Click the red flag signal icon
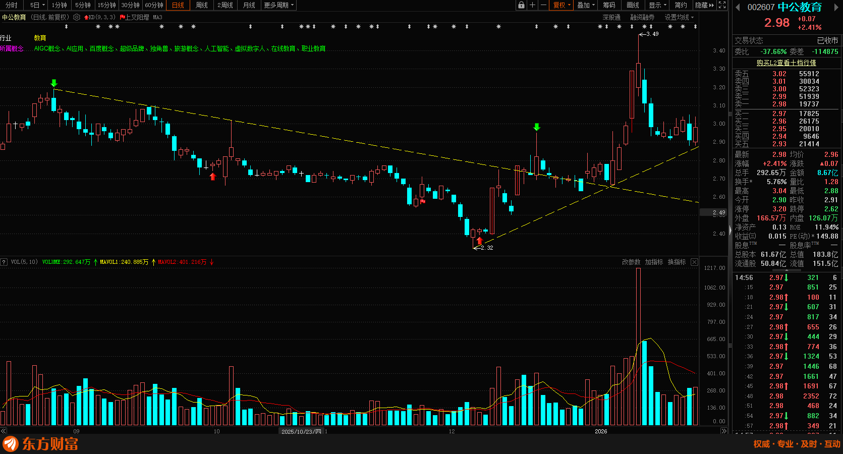The height and width of the screenshot is (454, 843). [122, 17]
